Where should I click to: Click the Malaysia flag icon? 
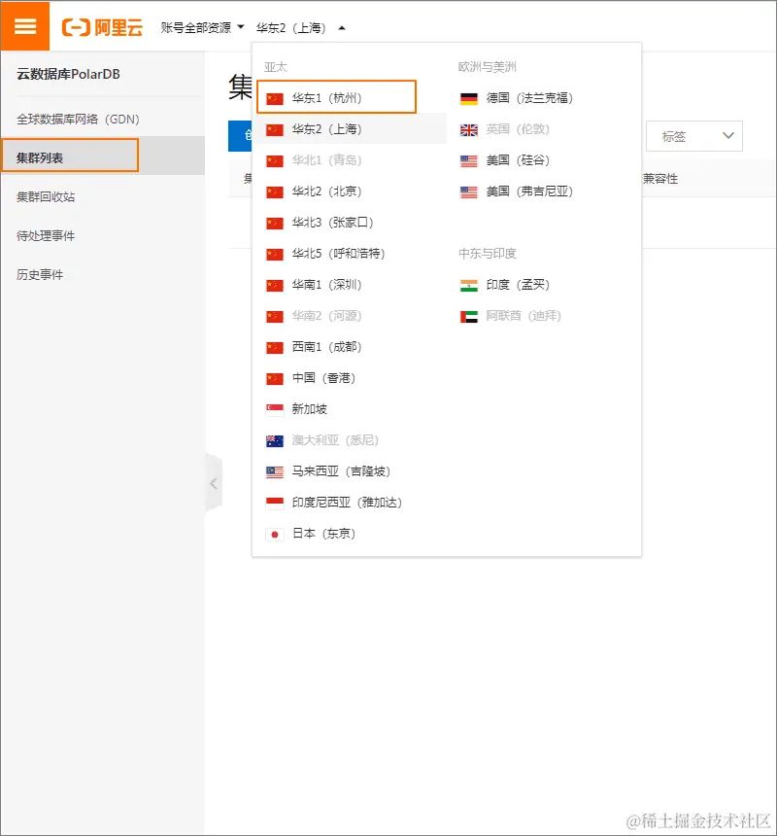(x=275, y=472)
